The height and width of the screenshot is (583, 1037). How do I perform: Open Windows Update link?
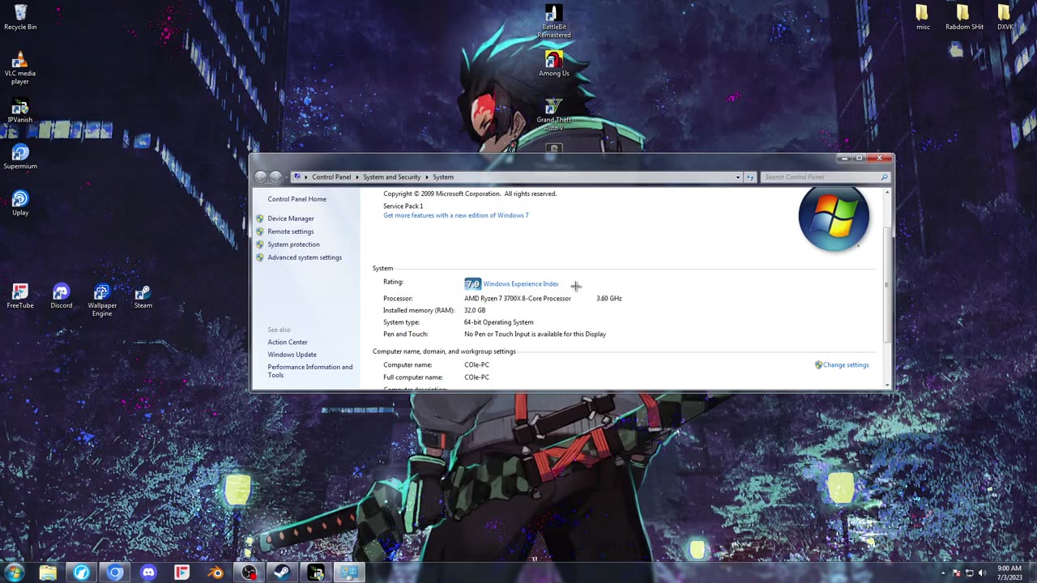292,355
